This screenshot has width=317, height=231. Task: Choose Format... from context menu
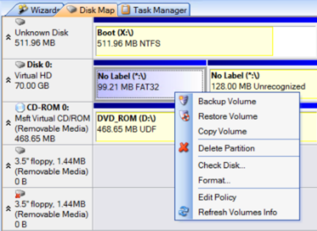pos(237,180)
